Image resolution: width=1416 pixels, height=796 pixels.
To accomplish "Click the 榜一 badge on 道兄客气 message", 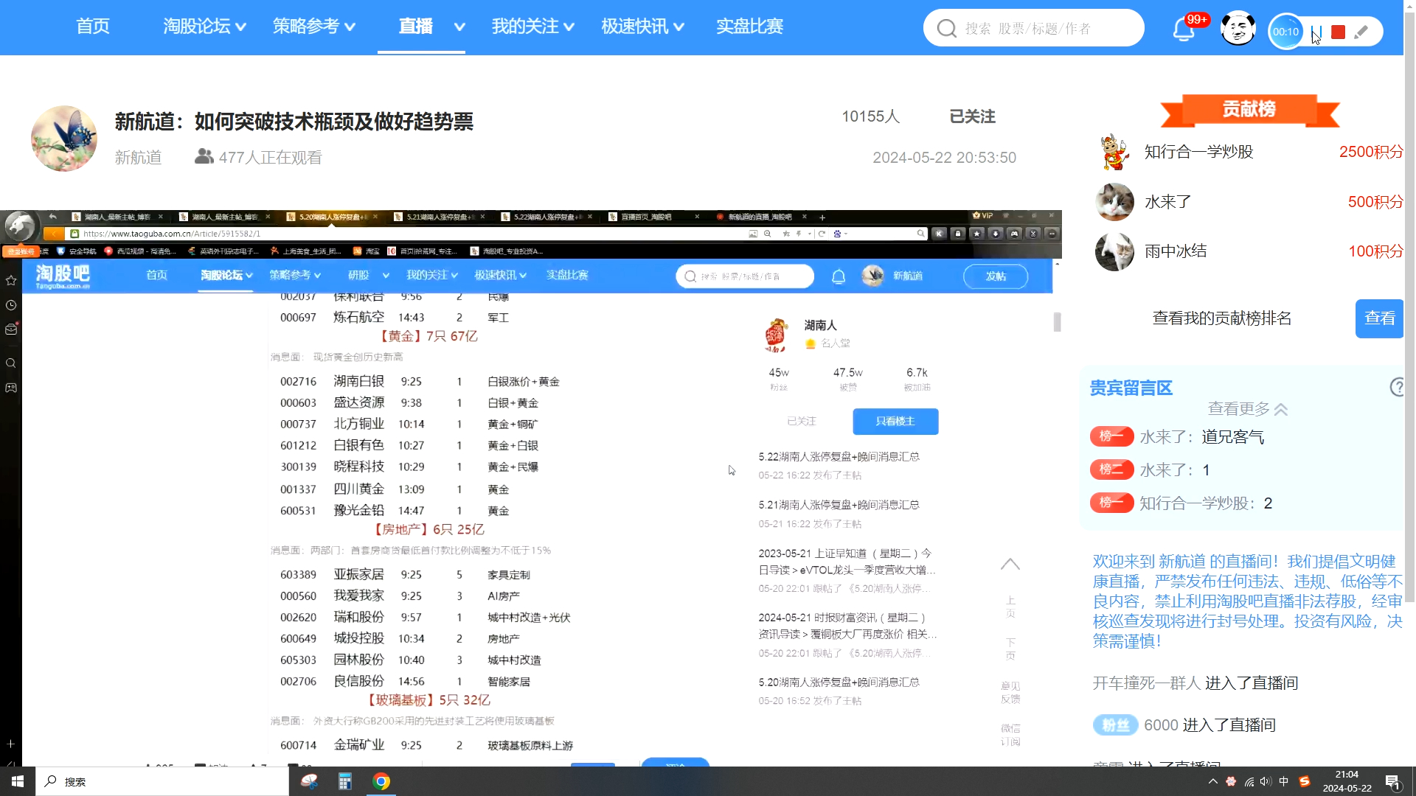I will [x=1111, y=436].
